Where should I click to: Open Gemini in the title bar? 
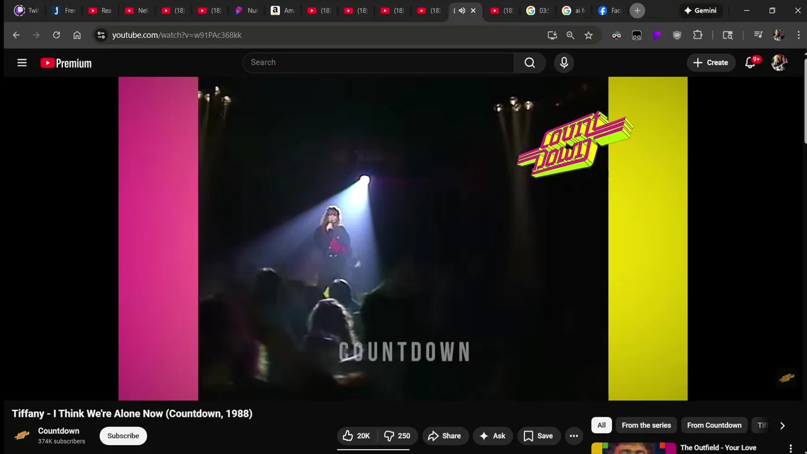click(x=700, y=11)
